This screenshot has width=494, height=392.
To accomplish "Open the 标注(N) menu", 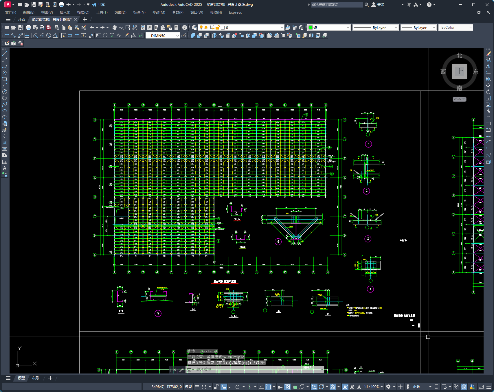I will [139, 12].
